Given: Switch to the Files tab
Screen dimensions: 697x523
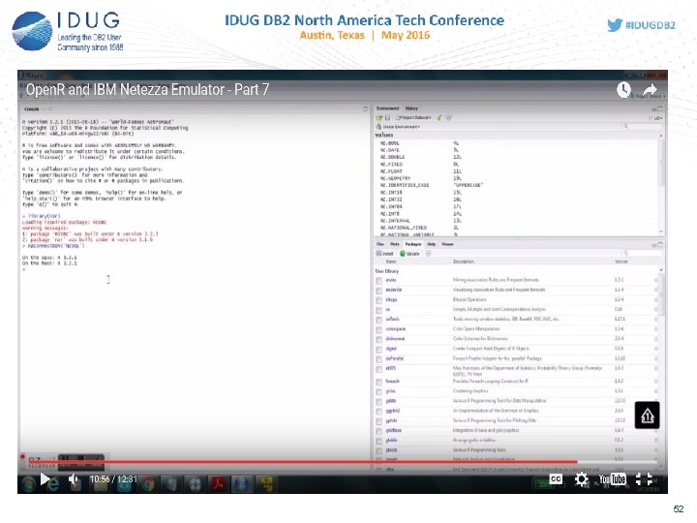Looking at the screenshot, I should click(x=380, y=244).
